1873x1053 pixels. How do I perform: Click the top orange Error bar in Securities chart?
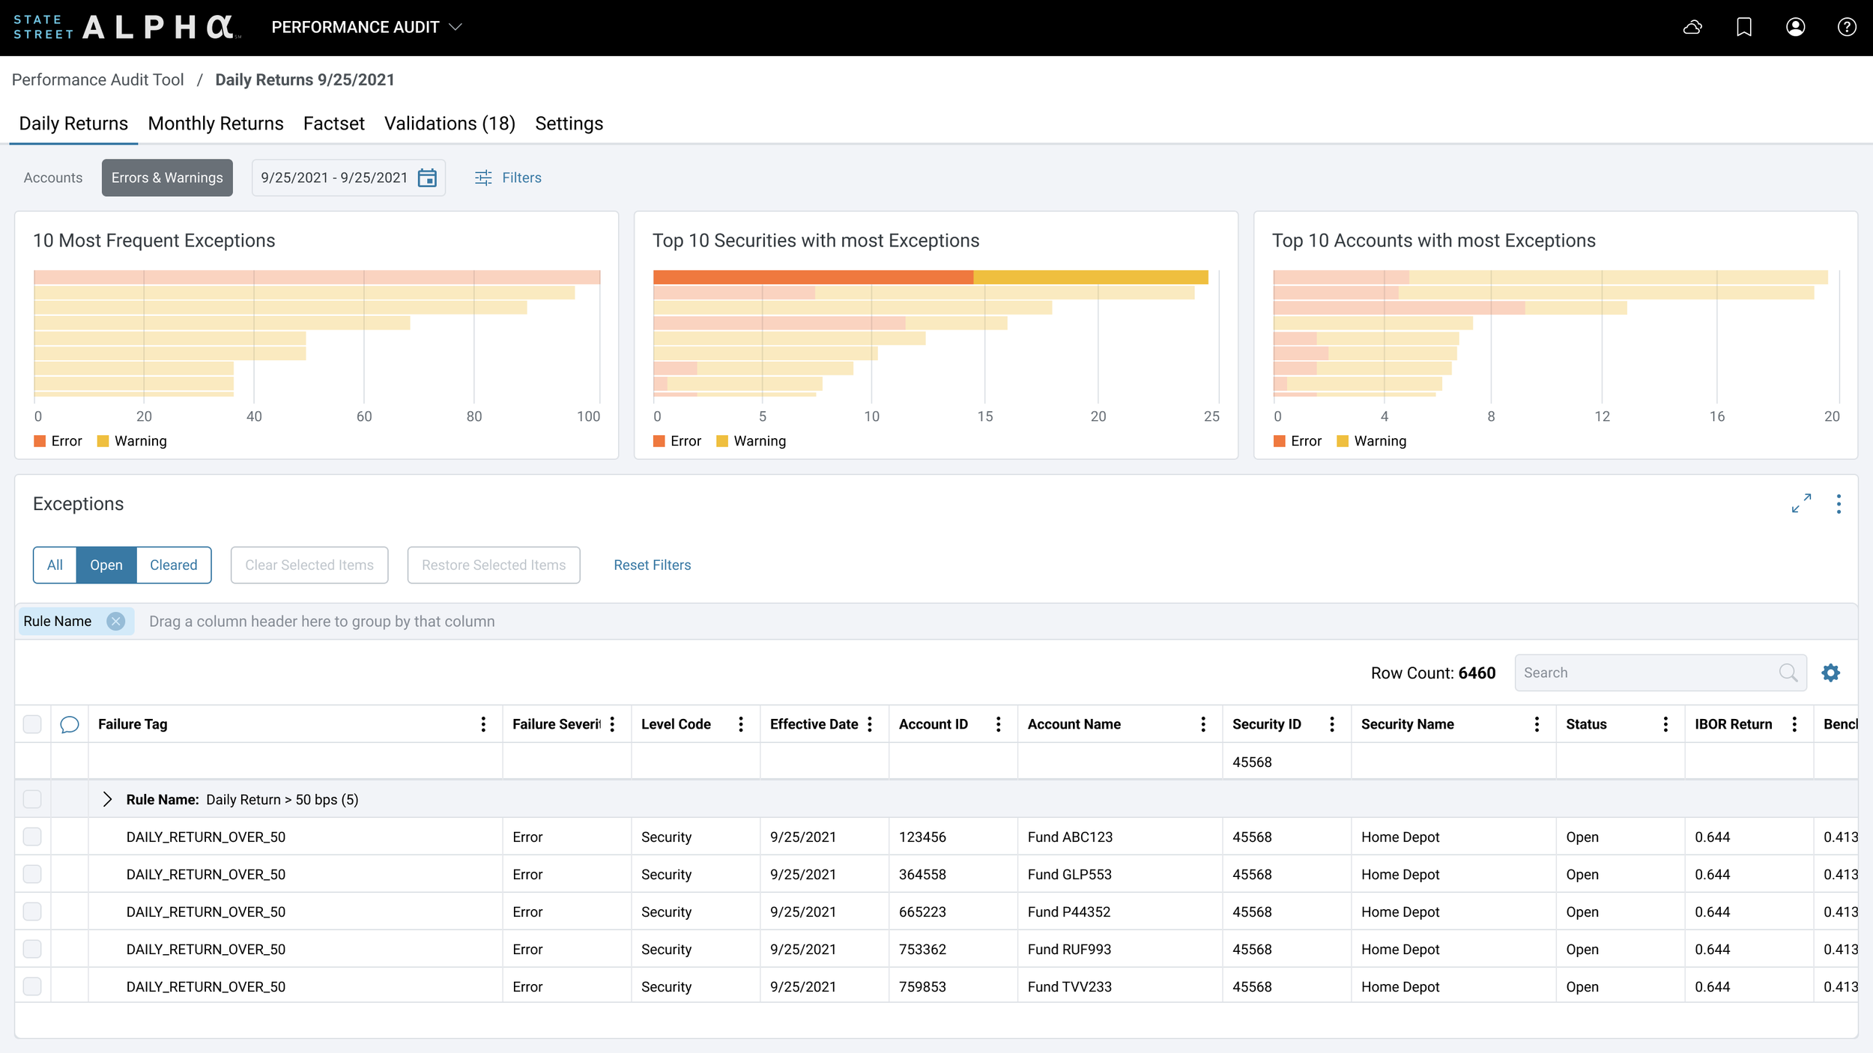[813, 277]
